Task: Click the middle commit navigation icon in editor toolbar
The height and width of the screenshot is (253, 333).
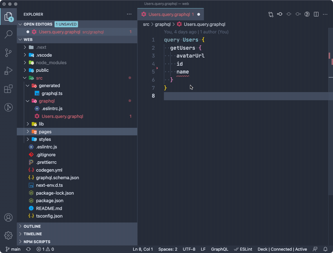Action: click(x=289, y=14)
